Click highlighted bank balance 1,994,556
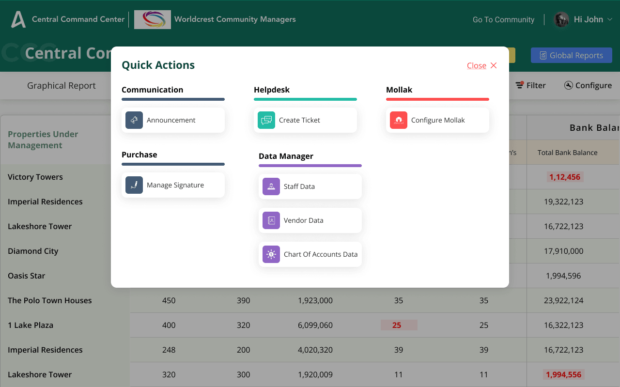The height and width of the screenshot is (387, 620). pyautogui.click(x=564, y=374)
